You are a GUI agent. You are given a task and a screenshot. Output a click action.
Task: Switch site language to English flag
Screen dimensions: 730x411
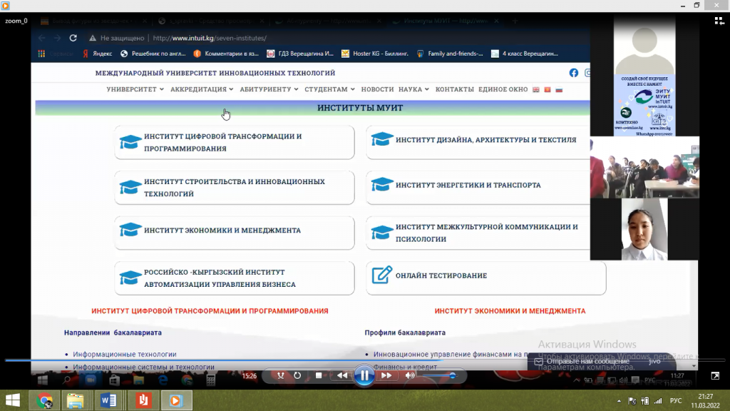536,89
